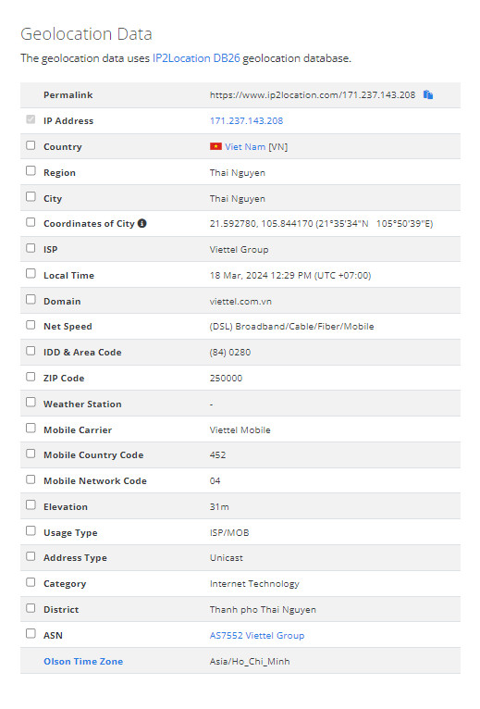Click the info icon beside Coordinates of City
This screenshot has height=709, width=480.
[x=142, y=223]
